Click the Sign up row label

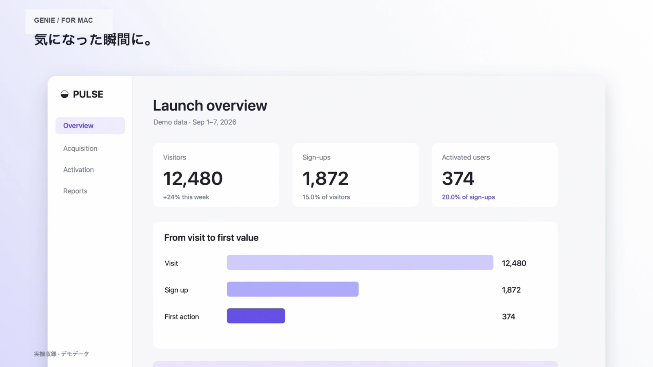176,290
